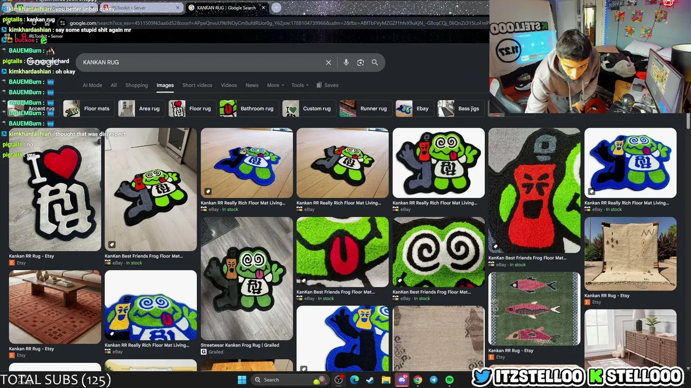This screenshot has width=691, height=388.
Task: Clear the KANKAN RUG search query
Action: (x=328, y=63)
